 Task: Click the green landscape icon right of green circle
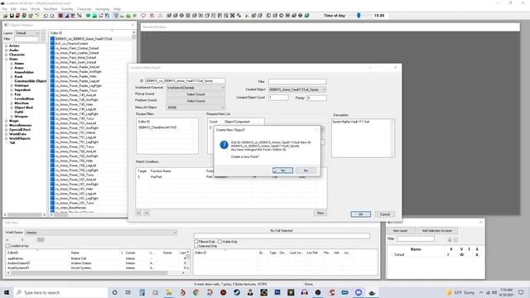point(94,16)
